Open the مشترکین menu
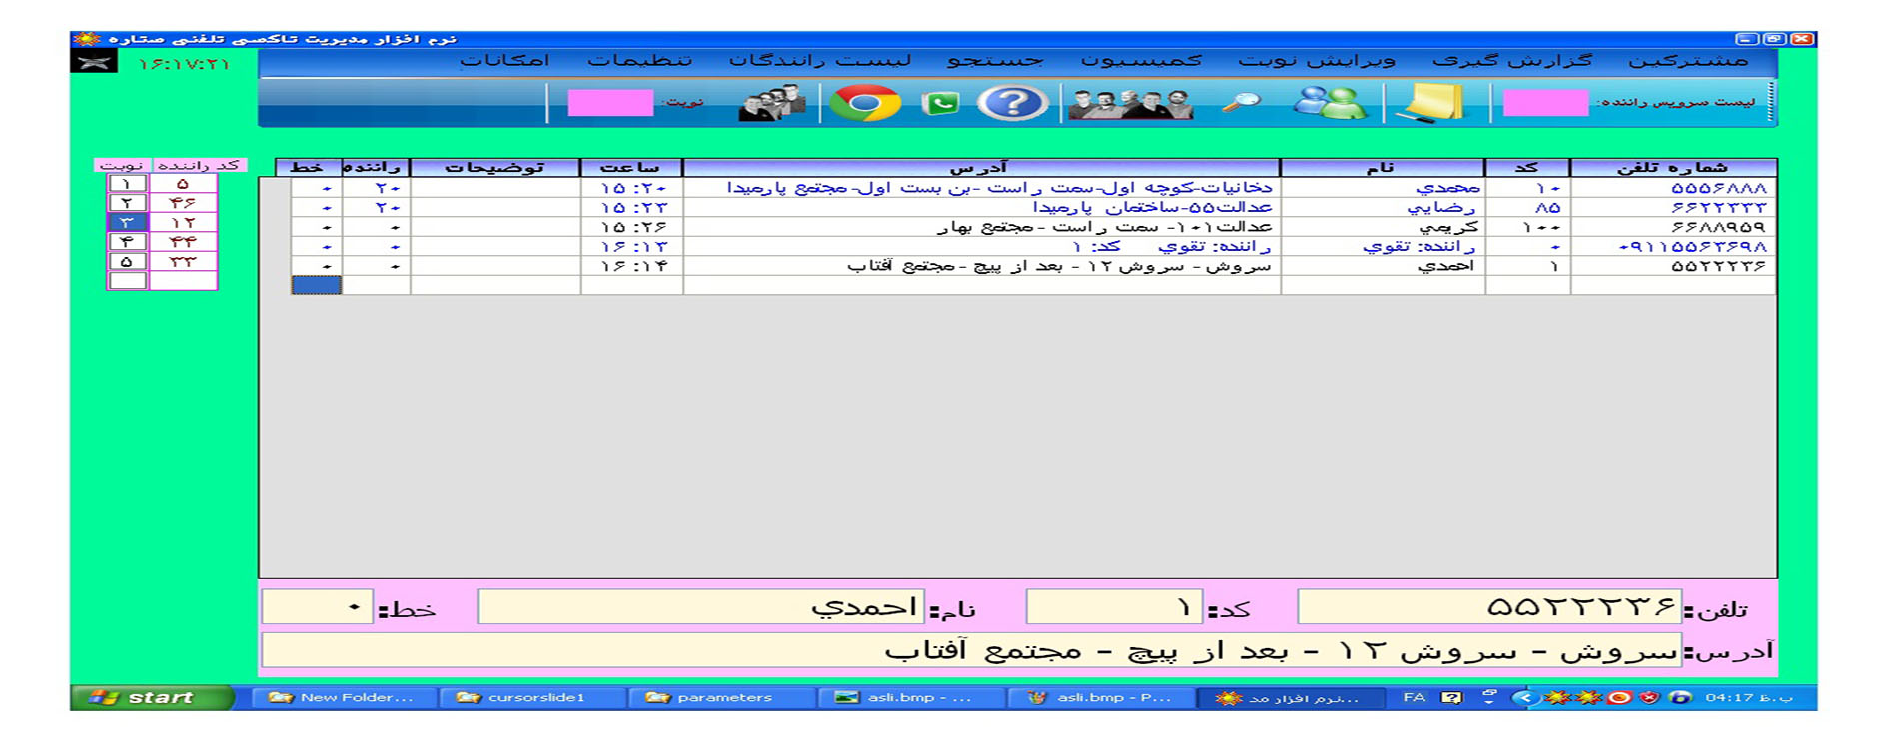The width and height of the screenshot is (1898, 749). [1687, 61]
